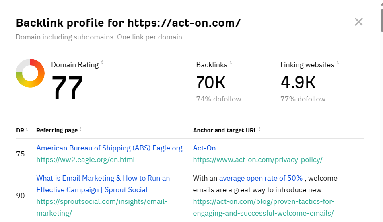This screenshot has height=222, width=383.
Task: Click the Anchor and target URL header
Action: pyautogui.click(x=225, y=130)
